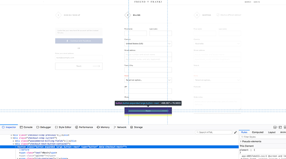Click the highlighted billing Next button
The height and width of the screenshot is (159, 286).
[148, 111]
